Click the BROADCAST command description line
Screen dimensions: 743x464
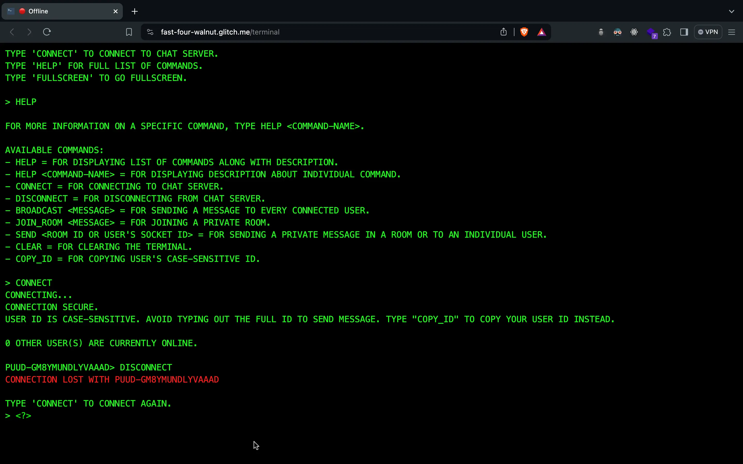(187, 211)
